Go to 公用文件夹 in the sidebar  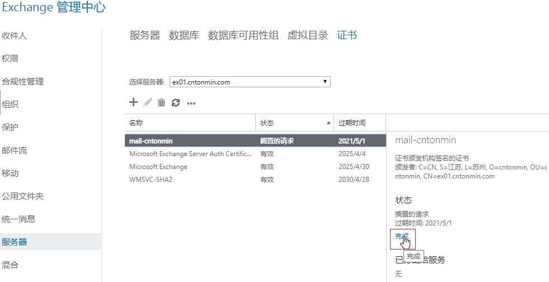pyautogui.click(x=22, y=196)
